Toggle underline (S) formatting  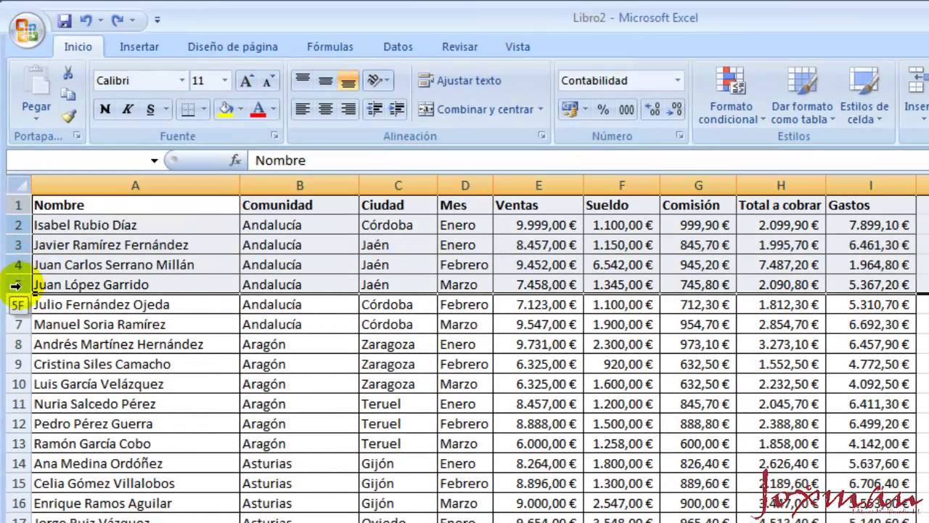(x=150, y=110)
